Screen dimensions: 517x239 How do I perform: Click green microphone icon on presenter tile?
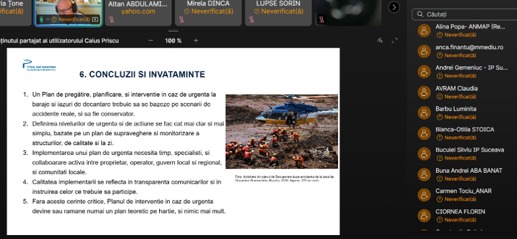click(42, 19)
